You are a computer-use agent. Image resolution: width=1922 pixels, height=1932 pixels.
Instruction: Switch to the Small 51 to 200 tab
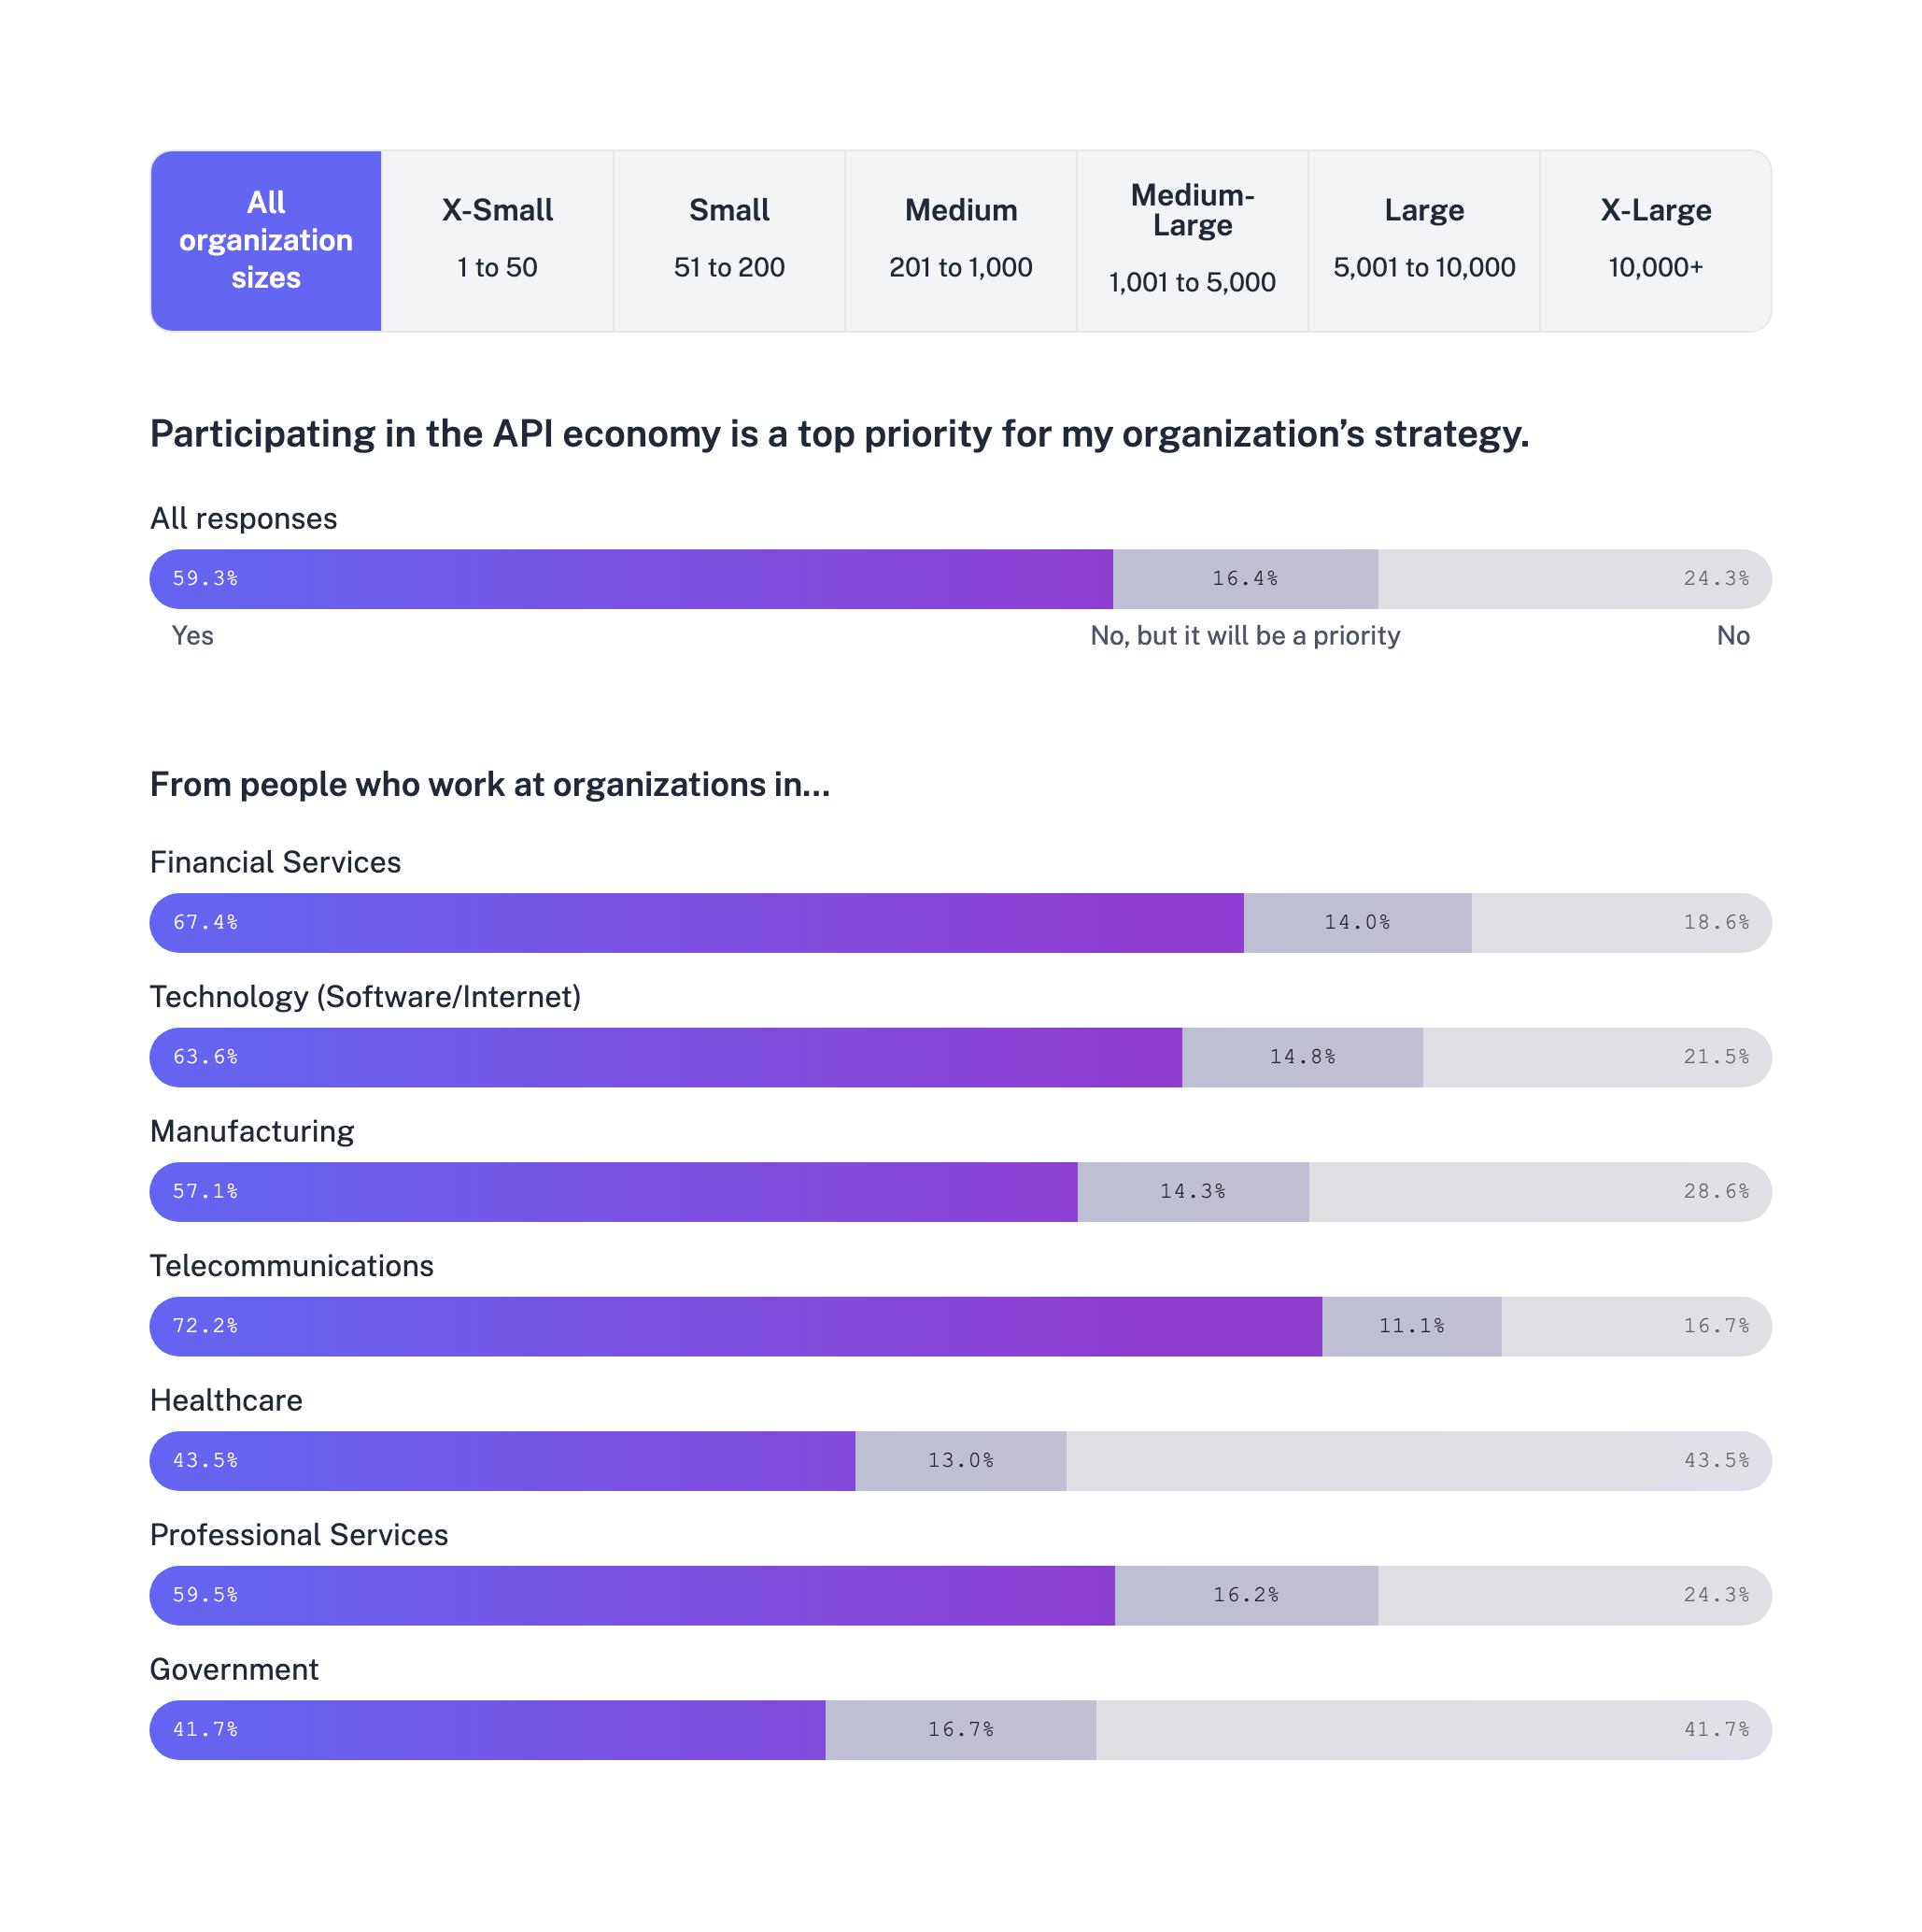(x=728, y=240)
